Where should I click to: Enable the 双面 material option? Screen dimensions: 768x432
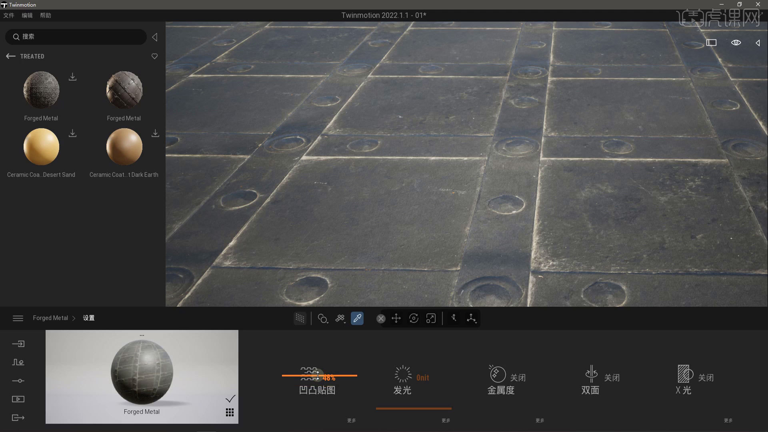coord(612,378)
